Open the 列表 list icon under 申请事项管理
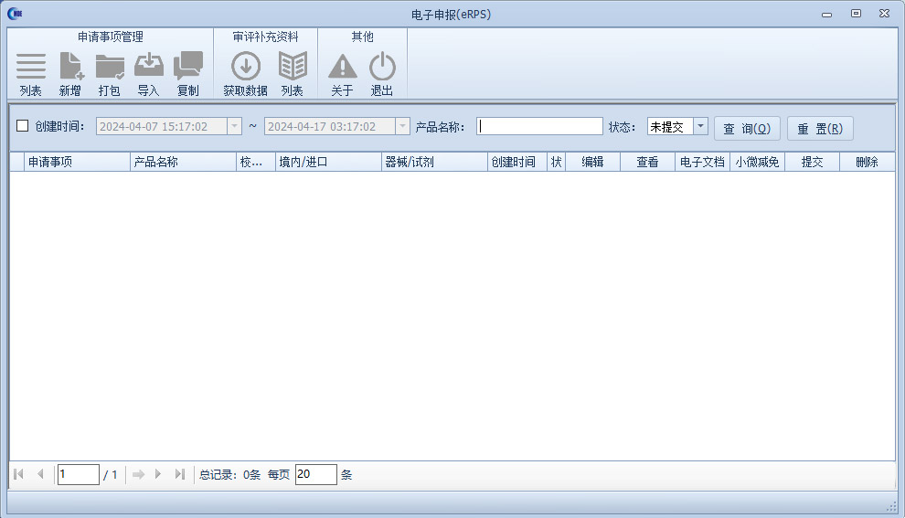The width and height of the screenshot is (905, 518). click(x=31, y=67)
